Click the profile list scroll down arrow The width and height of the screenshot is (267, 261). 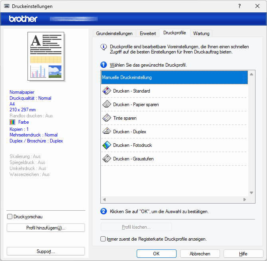tap(251, 193)
